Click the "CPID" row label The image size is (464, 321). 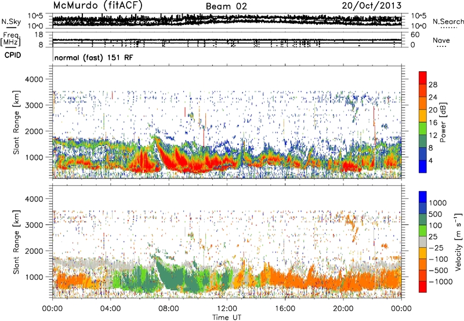[x=13, y=55]
